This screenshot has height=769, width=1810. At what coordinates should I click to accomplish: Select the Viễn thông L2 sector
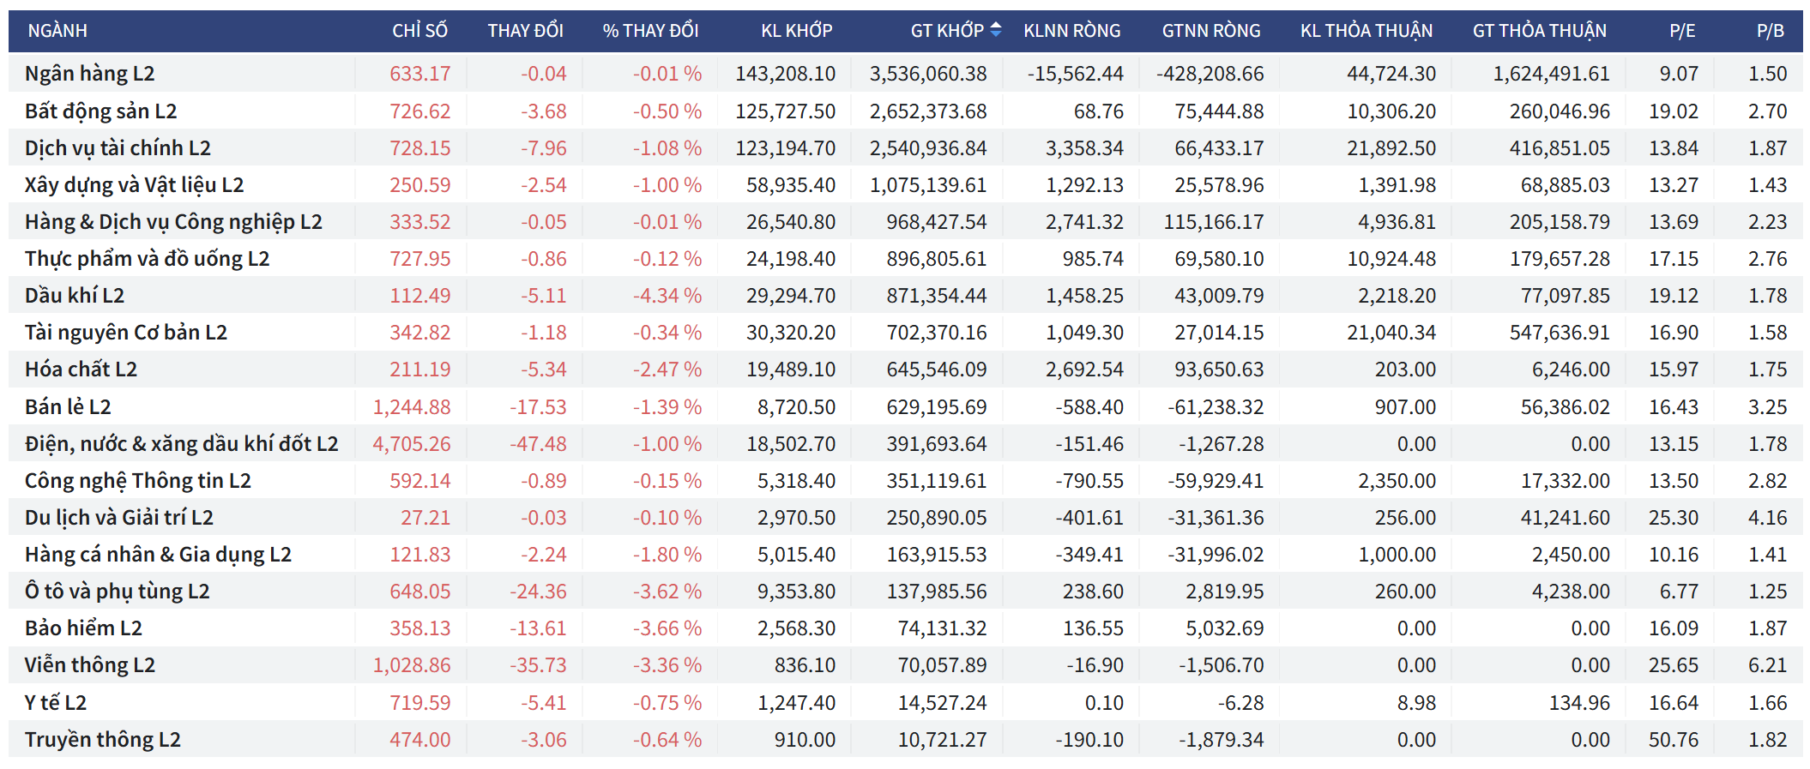pos(90,665)
